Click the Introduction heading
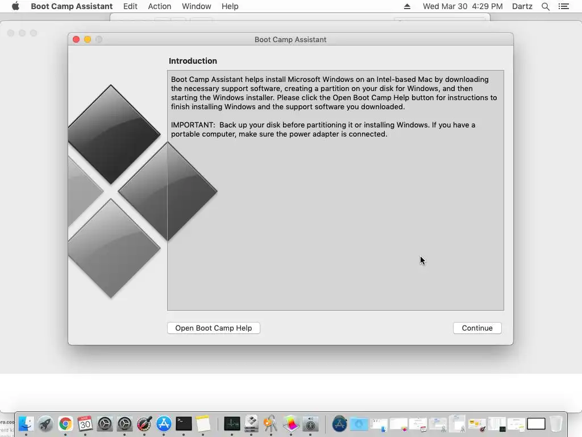This screenshot has height=437, width=582. tap(193, 61)
